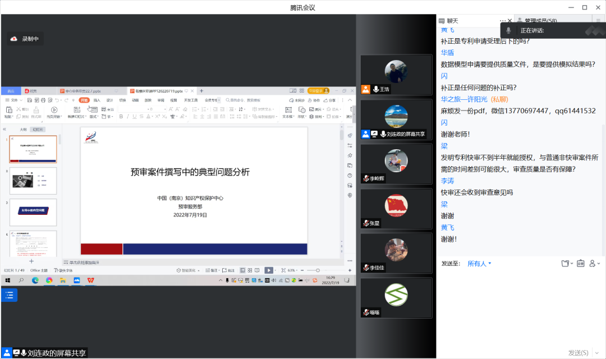Click the blue floating menu icon
The image size is (606, 359).
click(9, 294)
